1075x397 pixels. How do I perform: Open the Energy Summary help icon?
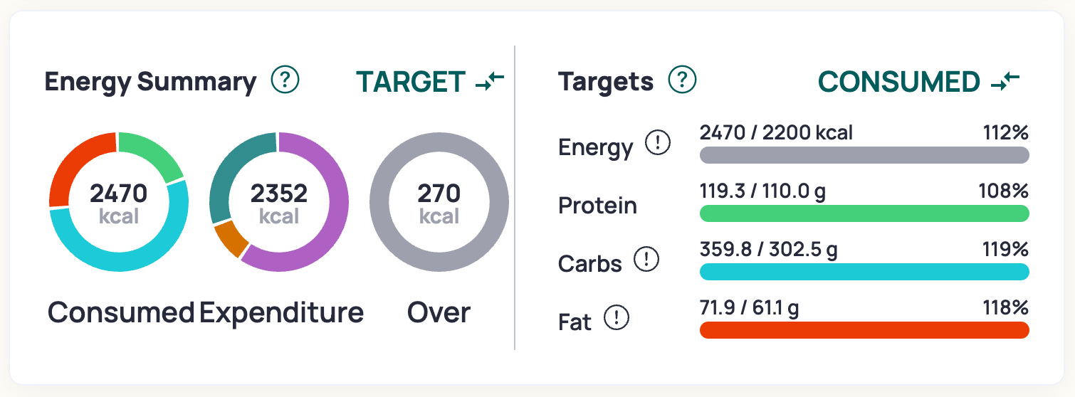tap(285, 80)
